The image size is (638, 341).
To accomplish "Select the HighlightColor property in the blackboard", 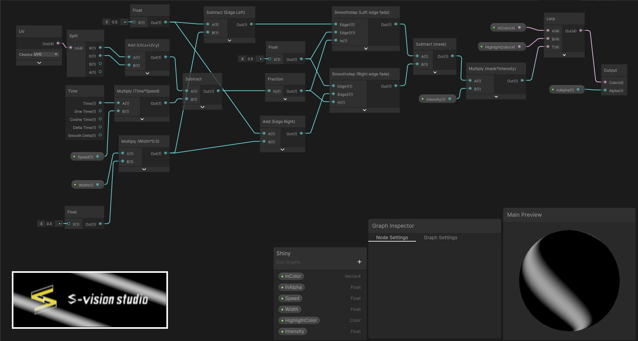I will (299, 321).
